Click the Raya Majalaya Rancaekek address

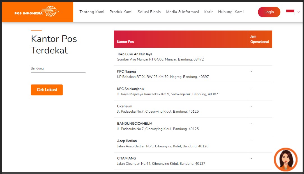tap(167, 94)
